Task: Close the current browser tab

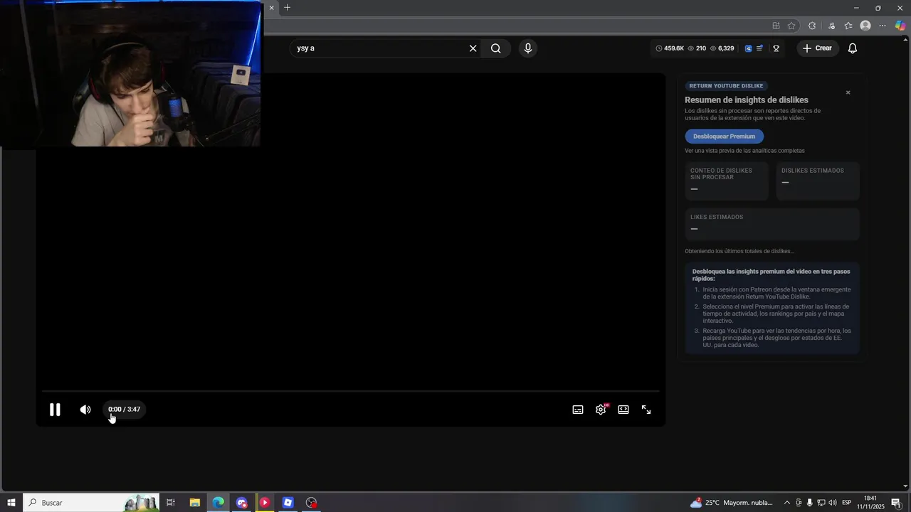Action: (x=271, y=8)
